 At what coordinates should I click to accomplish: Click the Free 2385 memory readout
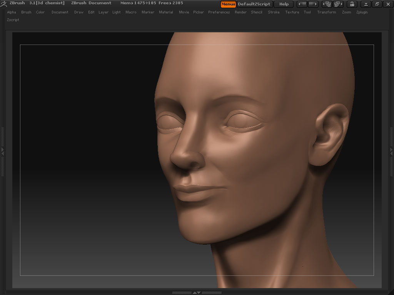[x=170, y=3]
